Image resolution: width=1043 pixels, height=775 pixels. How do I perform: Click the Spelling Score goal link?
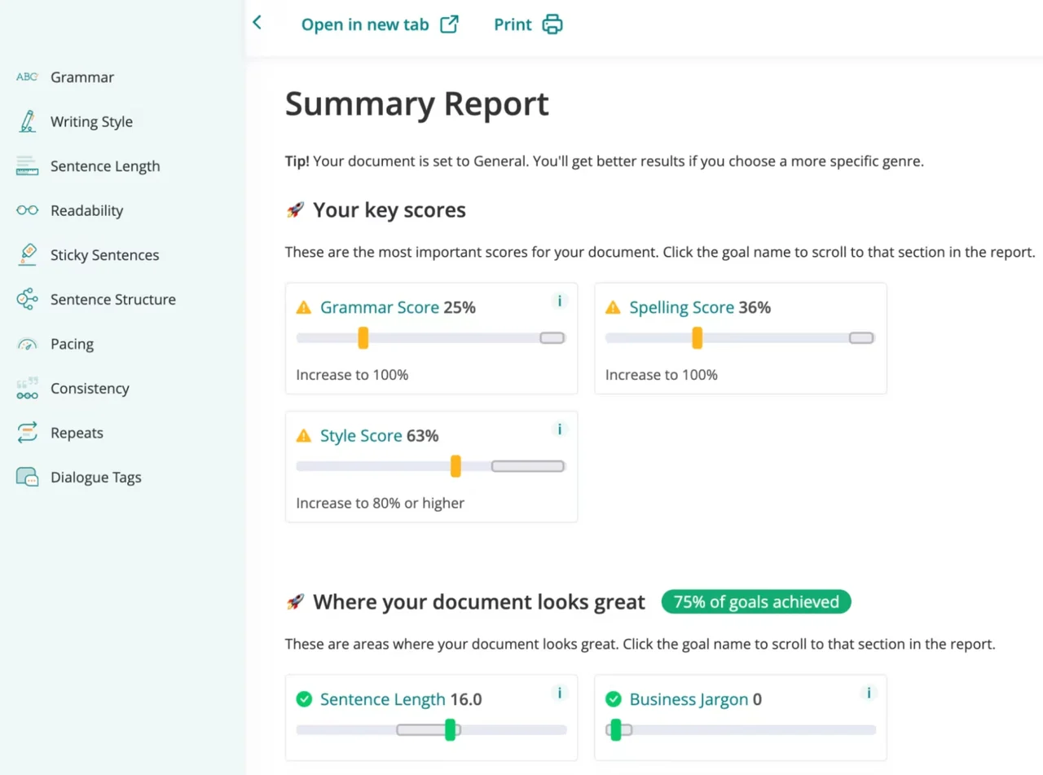point(682,307)
